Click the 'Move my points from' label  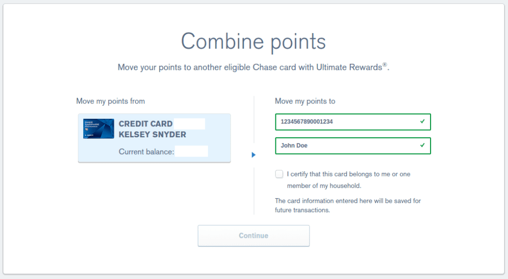click(x=111, y=101)
